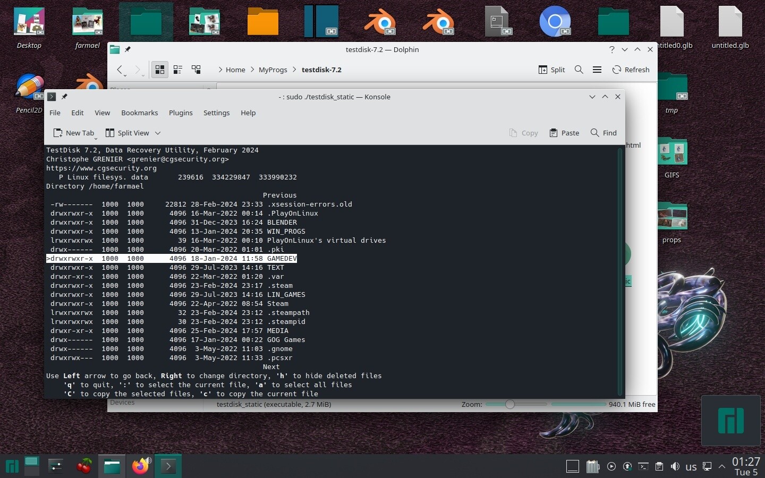
Task: Expand the Split View dropdown arrow in Konsole
Action: point(158,133)
